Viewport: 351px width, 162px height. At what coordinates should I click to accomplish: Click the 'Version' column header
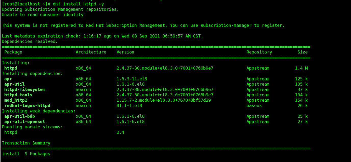point(125,52)
